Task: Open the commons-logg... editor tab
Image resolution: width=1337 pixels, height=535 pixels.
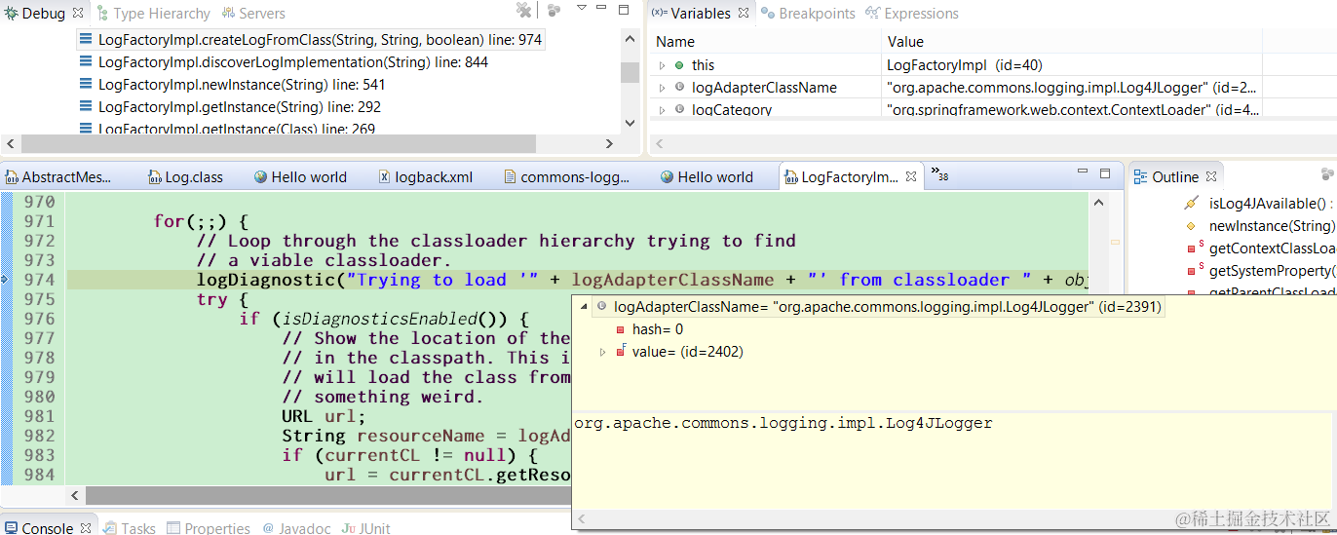Action: (566, 177)
